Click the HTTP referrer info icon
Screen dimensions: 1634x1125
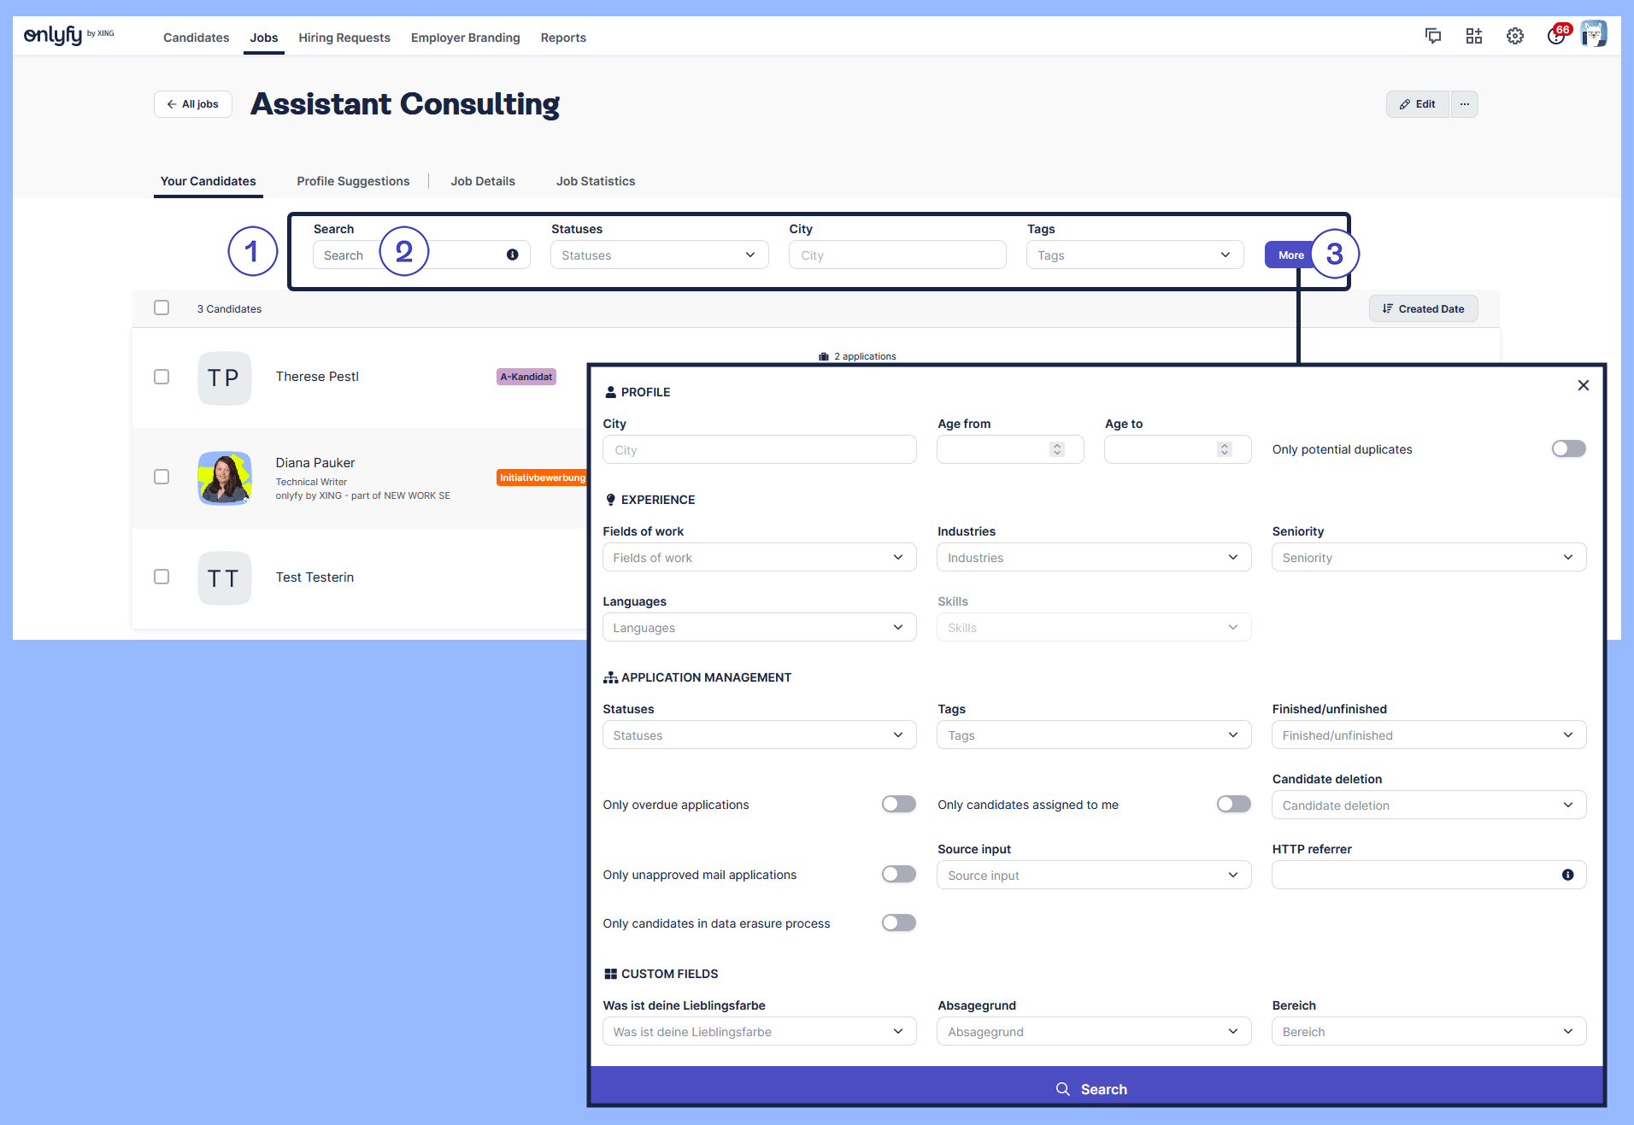point(1568,875)
